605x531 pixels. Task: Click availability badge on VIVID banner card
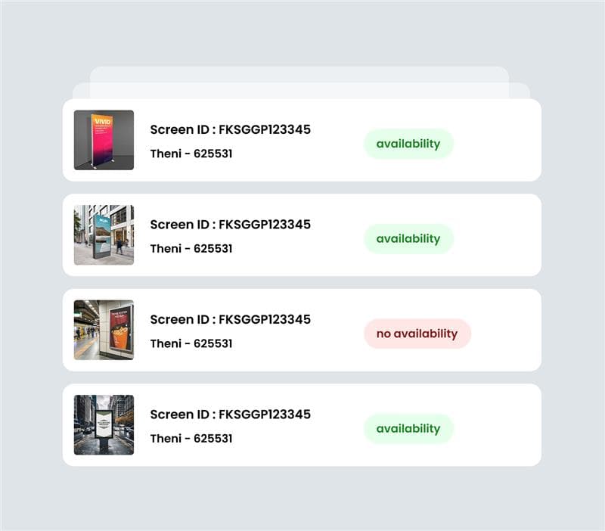pos(408,144)
